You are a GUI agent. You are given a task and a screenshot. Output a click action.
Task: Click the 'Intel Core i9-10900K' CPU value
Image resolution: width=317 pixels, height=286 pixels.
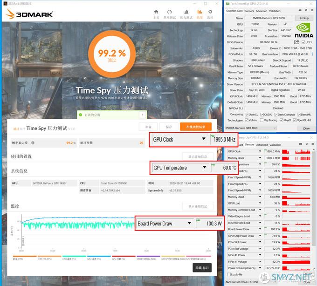pos(114,183)
